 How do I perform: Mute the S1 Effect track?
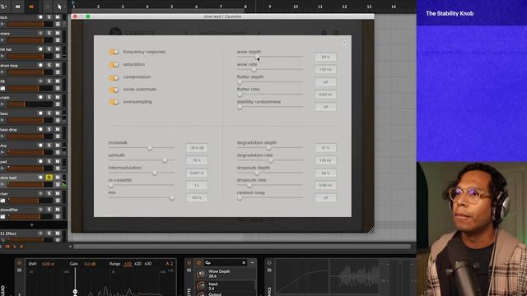[58, 234]
